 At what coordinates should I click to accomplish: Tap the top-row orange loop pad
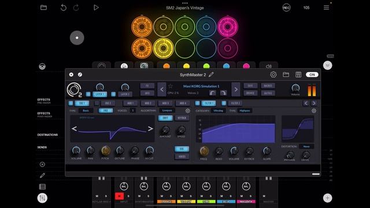point(142,27)
